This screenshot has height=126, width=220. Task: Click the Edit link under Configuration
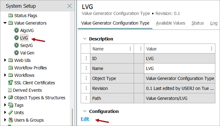85,119
